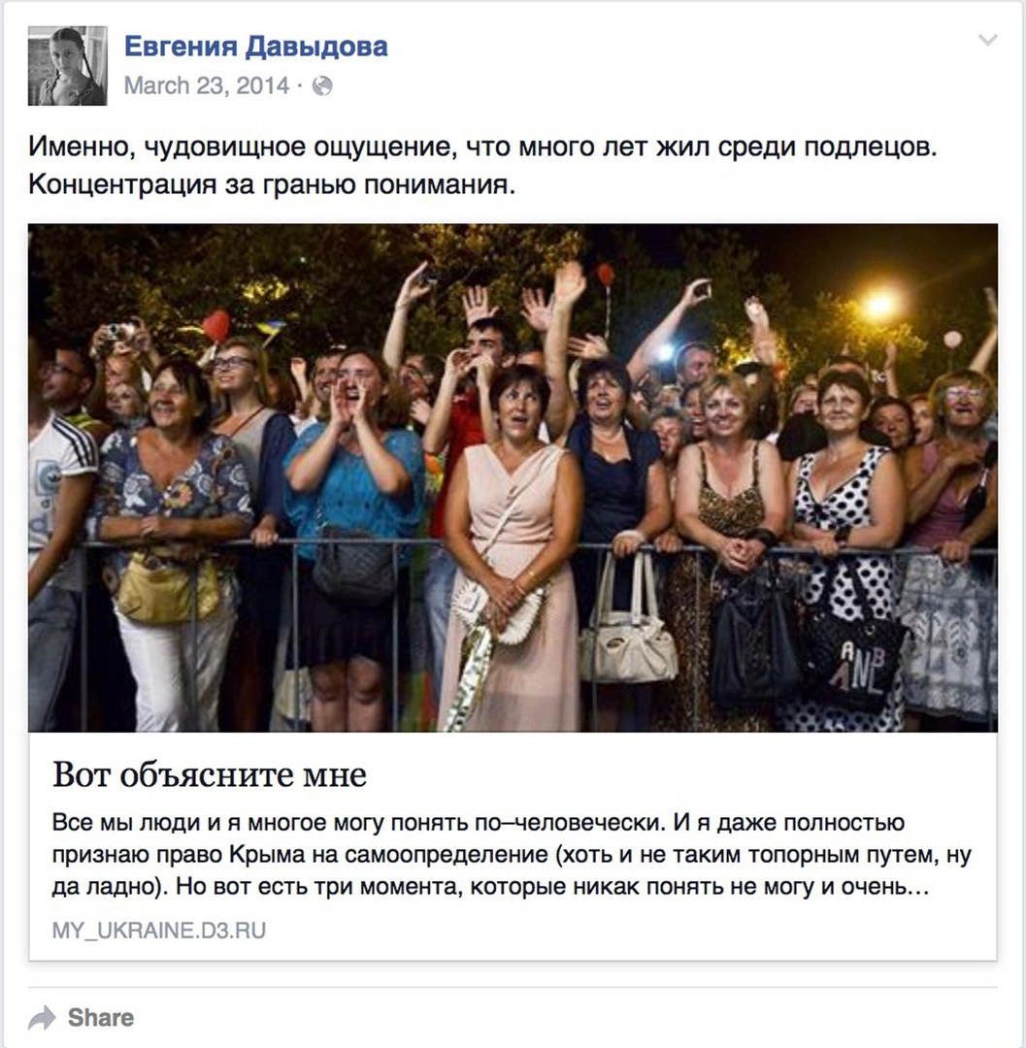Image resolution: width=1026 pixels, height=1048 pixels.
Task: Open the crowd photo article preview
Action: [513, 477]
